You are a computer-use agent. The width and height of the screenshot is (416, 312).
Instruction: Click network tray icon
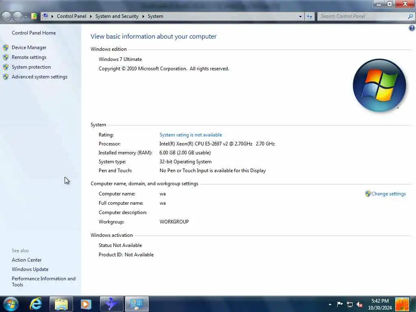(x=350, y=304)
